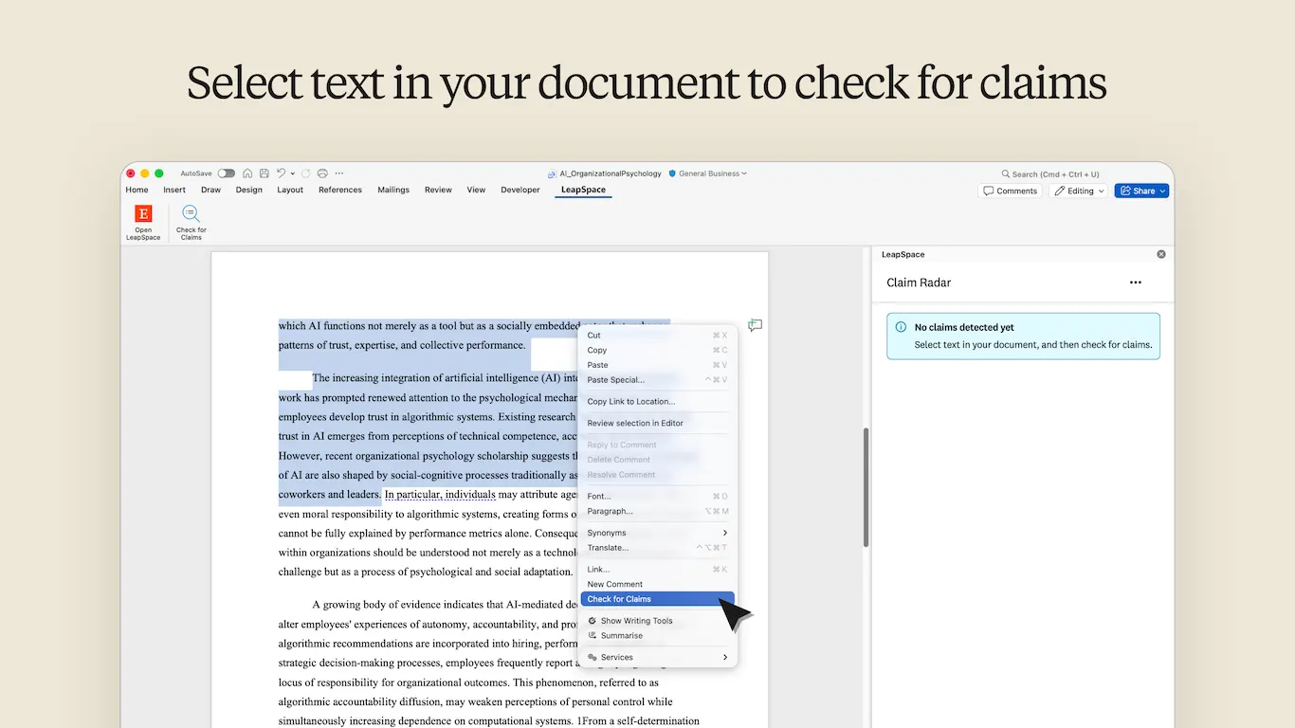
Task: Open the Claim Radar three-dots menu
Action: 1136,282
